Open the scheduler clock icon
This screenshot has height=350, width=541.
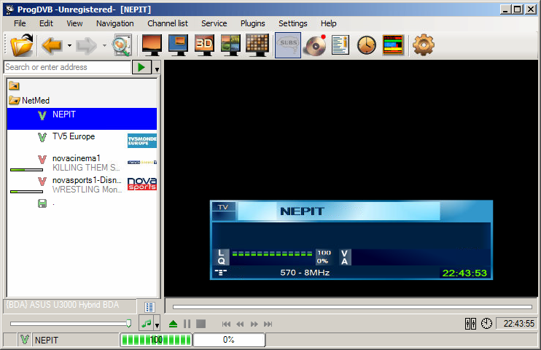[x=367, y=45]
